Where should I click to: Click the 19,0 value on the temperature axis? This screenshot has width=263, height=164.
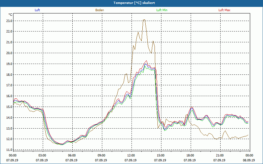9,64
